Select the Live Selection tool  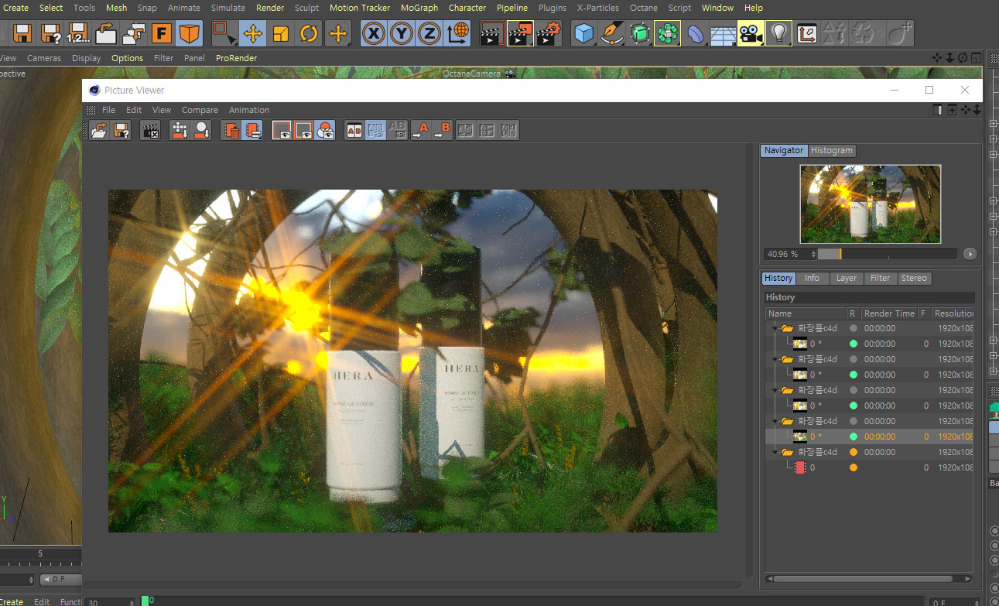pyautogui.click(x=225, y=33)
